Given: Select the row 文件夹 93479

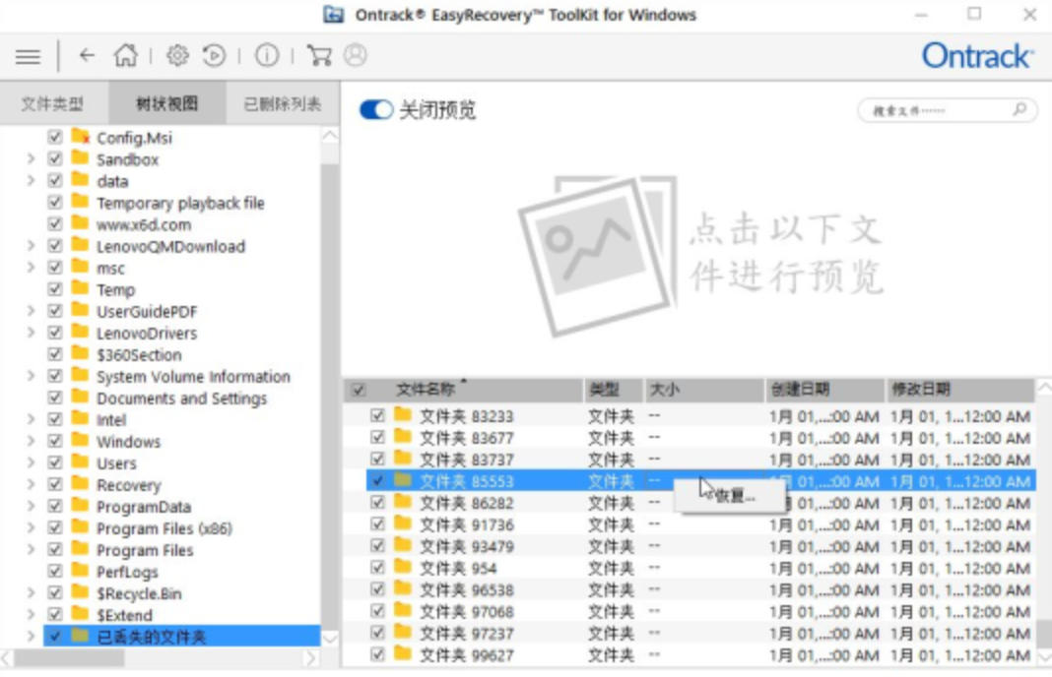Looking at the screenshot, I should [x=701, y=545].
